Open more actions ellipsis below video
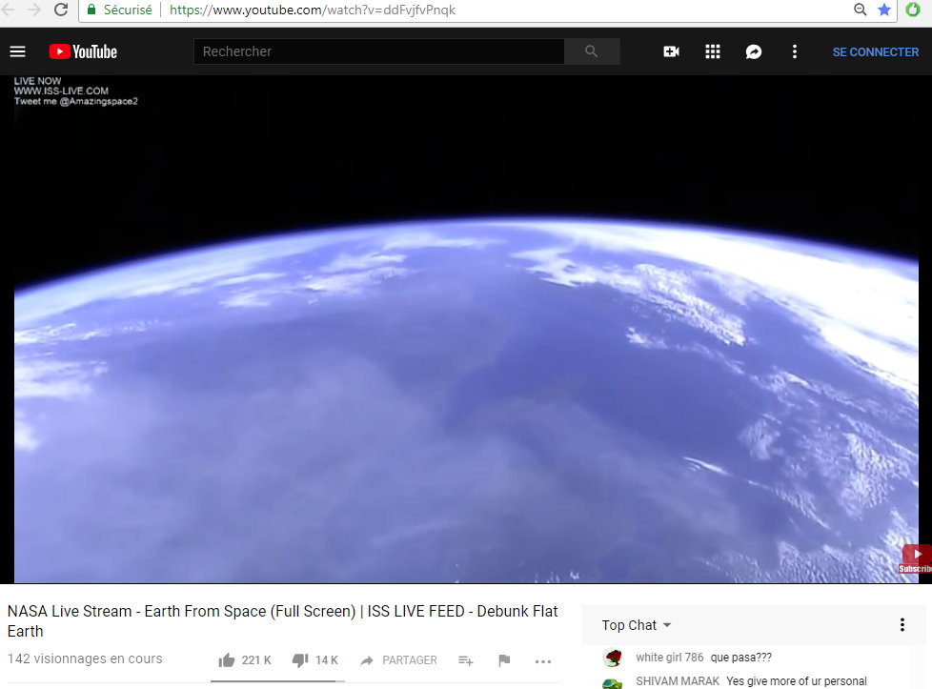The image size is (932, 689). (x=542, y=661)
